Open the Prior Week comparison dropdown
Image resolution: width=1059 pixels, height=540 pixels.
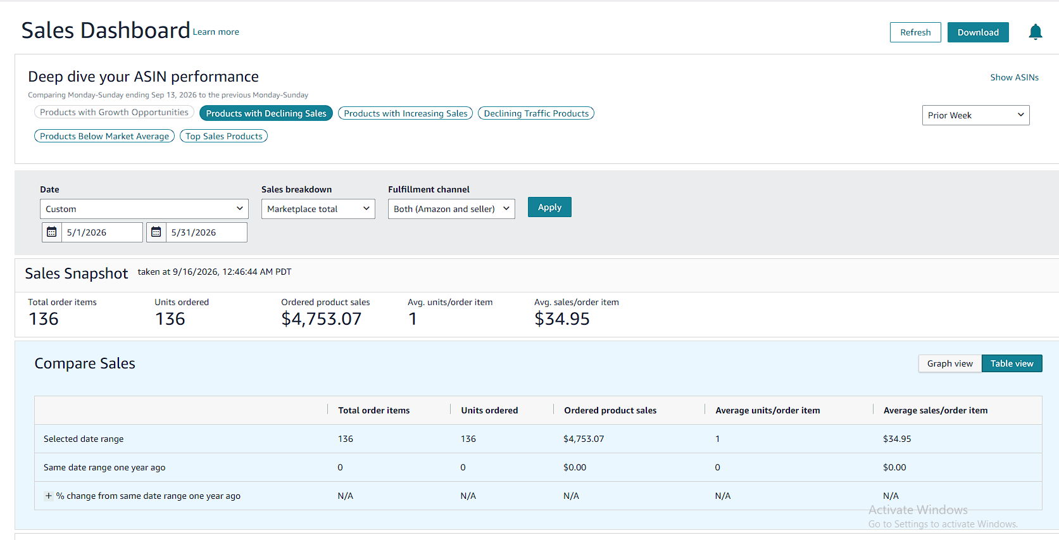coord(975,115)
